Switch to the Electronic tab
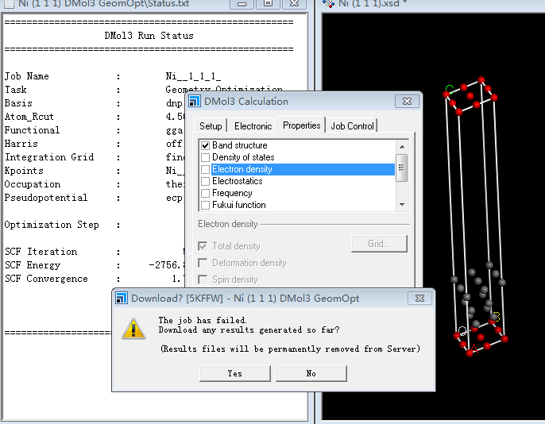This screenshot has width=545, height=424. 253,126
